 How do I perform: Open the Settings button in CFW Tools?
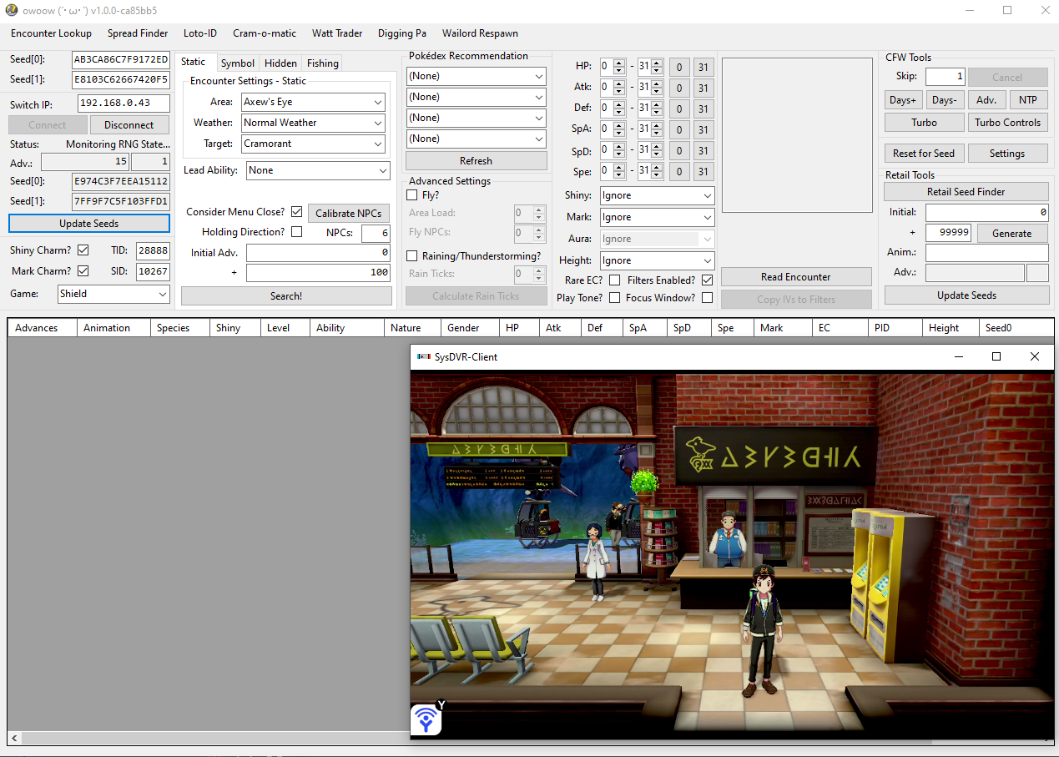click(1008, 154)
